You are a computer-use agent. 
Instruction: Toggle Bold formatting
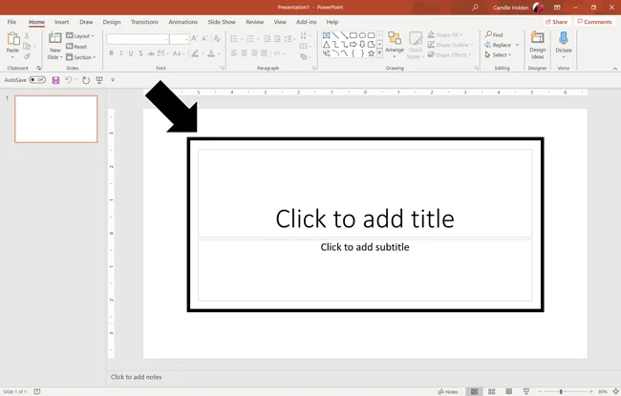pyautogui.click(x=111, y=53)
